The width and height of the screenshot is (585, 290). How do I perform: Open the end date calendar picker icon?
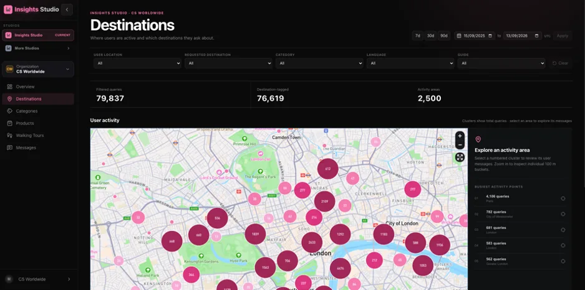[536, 35]
